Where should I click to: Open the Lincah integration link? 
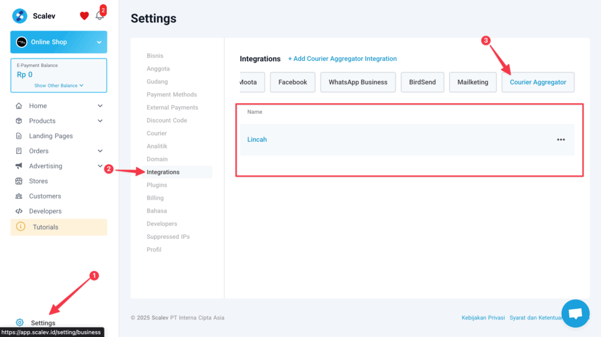tap(257, 140)
